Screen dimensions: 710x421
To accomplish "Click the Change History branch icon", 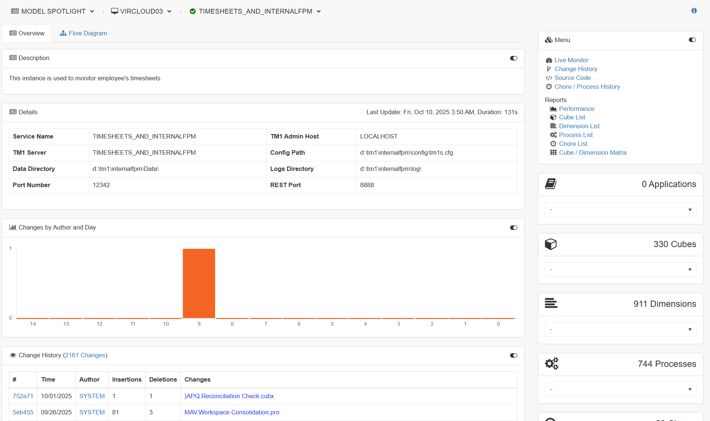I will point(549,69).
